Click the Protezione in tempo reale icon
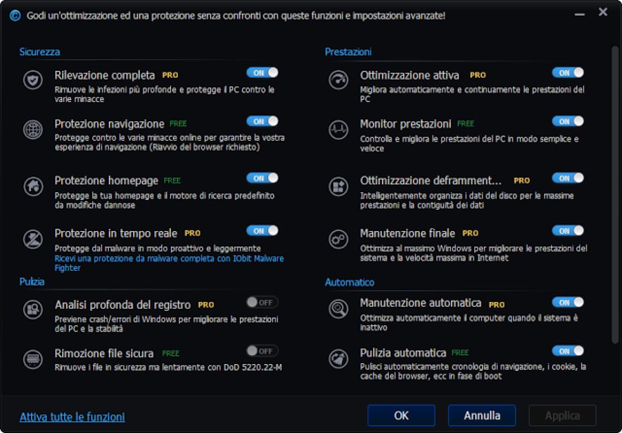This screenshot has width=622, height=433. coord(33,239)
